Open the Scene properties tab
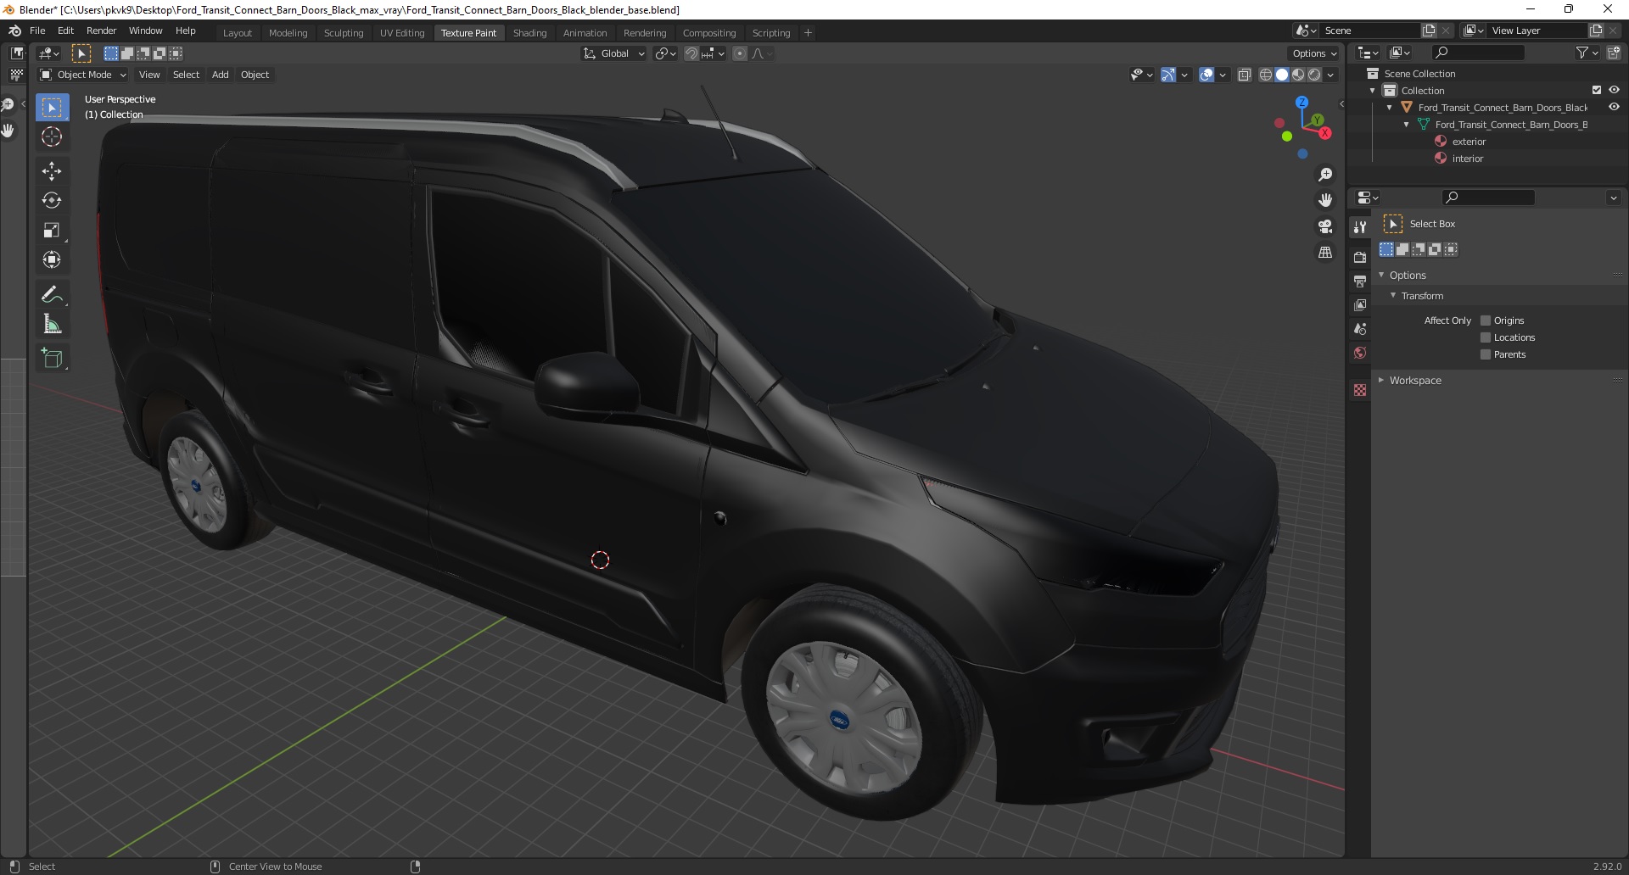Image resolution: width=1629 pixels, height=875 pixels. pyautogui.click(x=1360, y=328)
